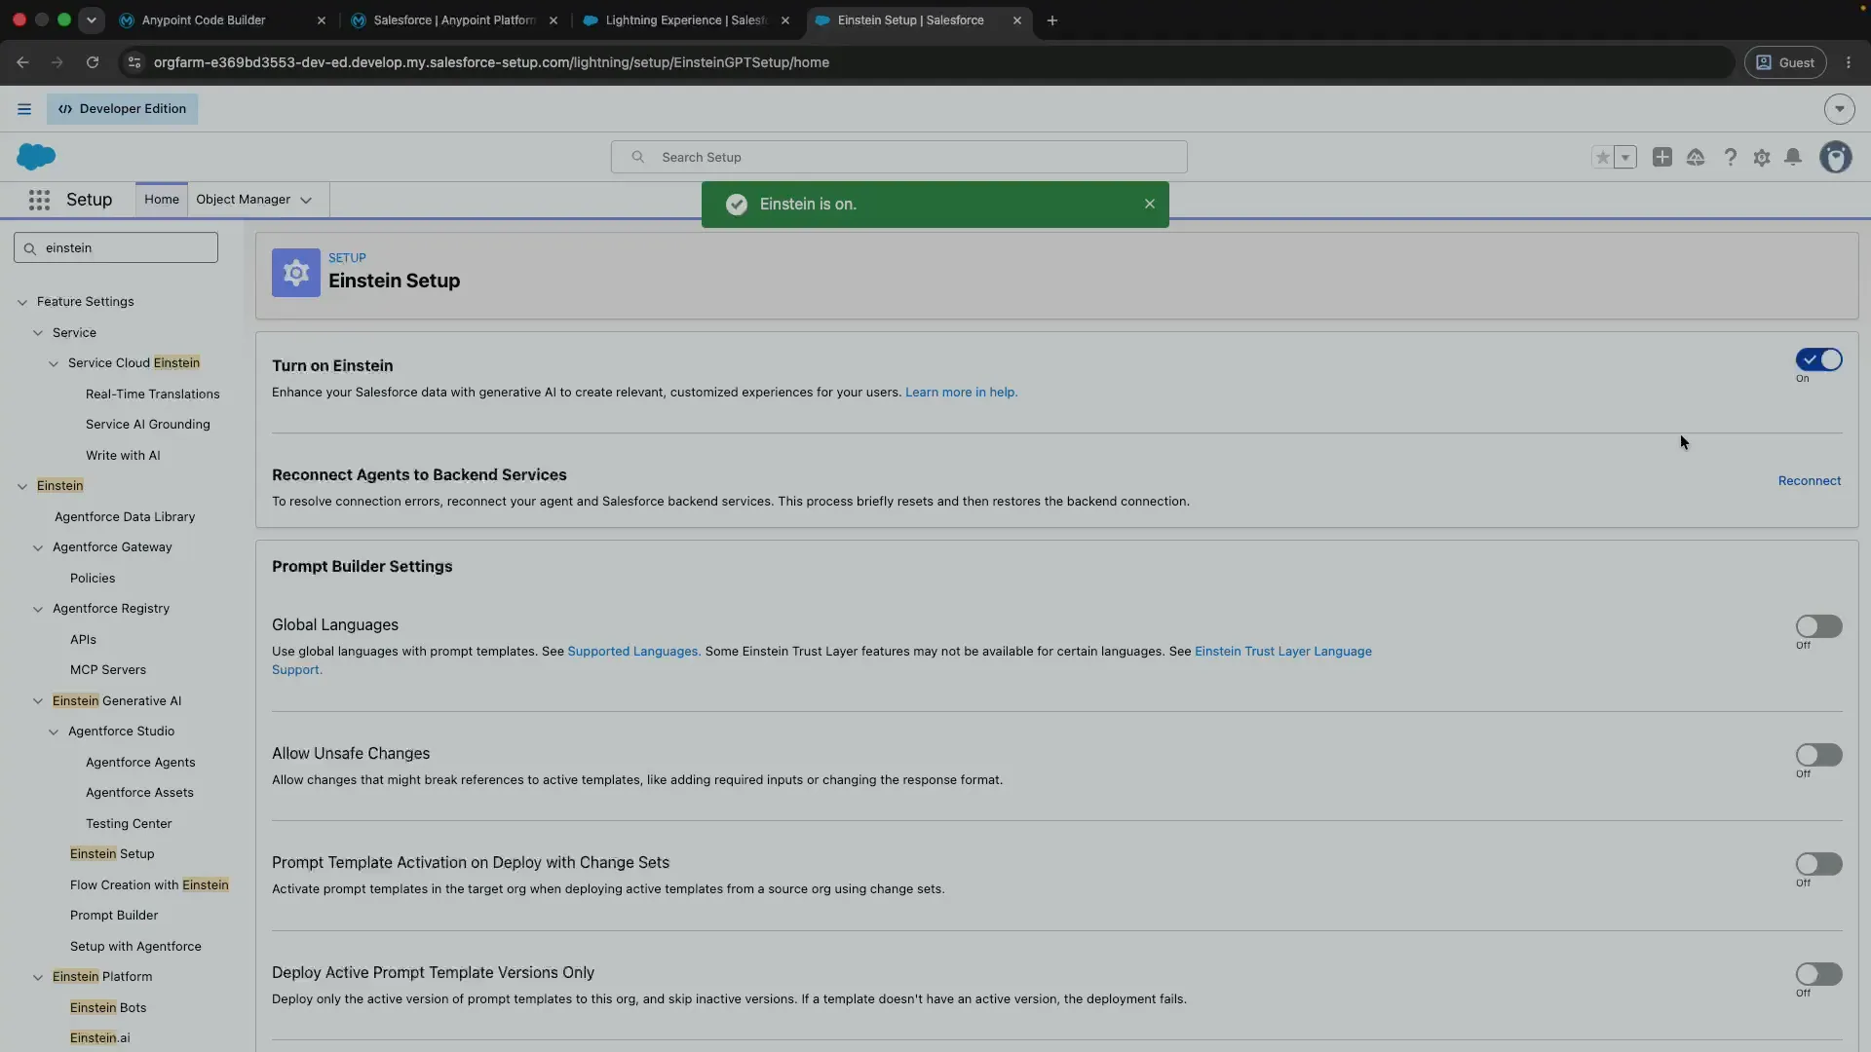The image size is (1871, 1052).
Task: Click the Quick Find box containing 'einstein'
Action: coord(116,247)
